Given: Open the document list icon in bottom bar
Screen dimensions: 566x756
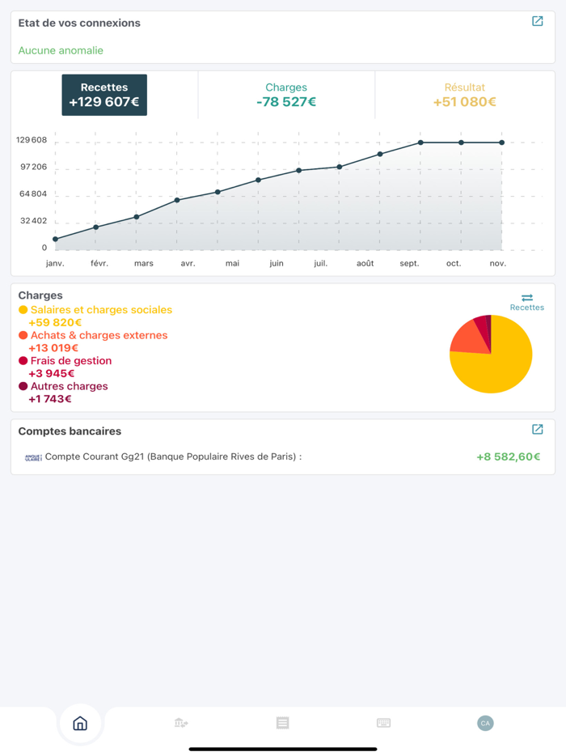Looking at the screenshot, I should [x=283, y=723].
